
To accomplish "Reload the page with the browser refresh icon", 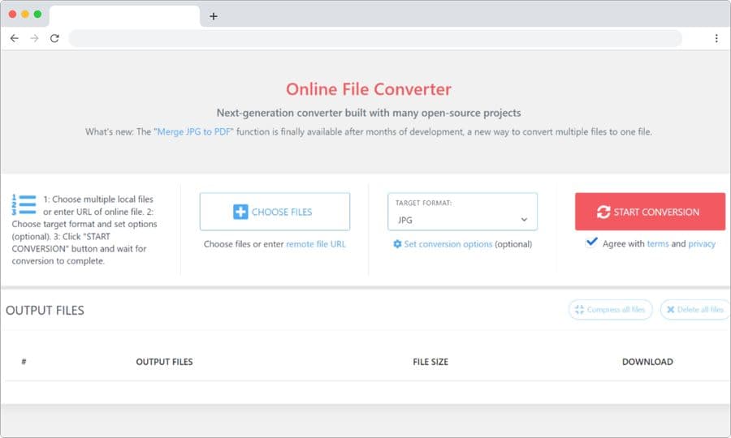I will [x=54, y=38].
